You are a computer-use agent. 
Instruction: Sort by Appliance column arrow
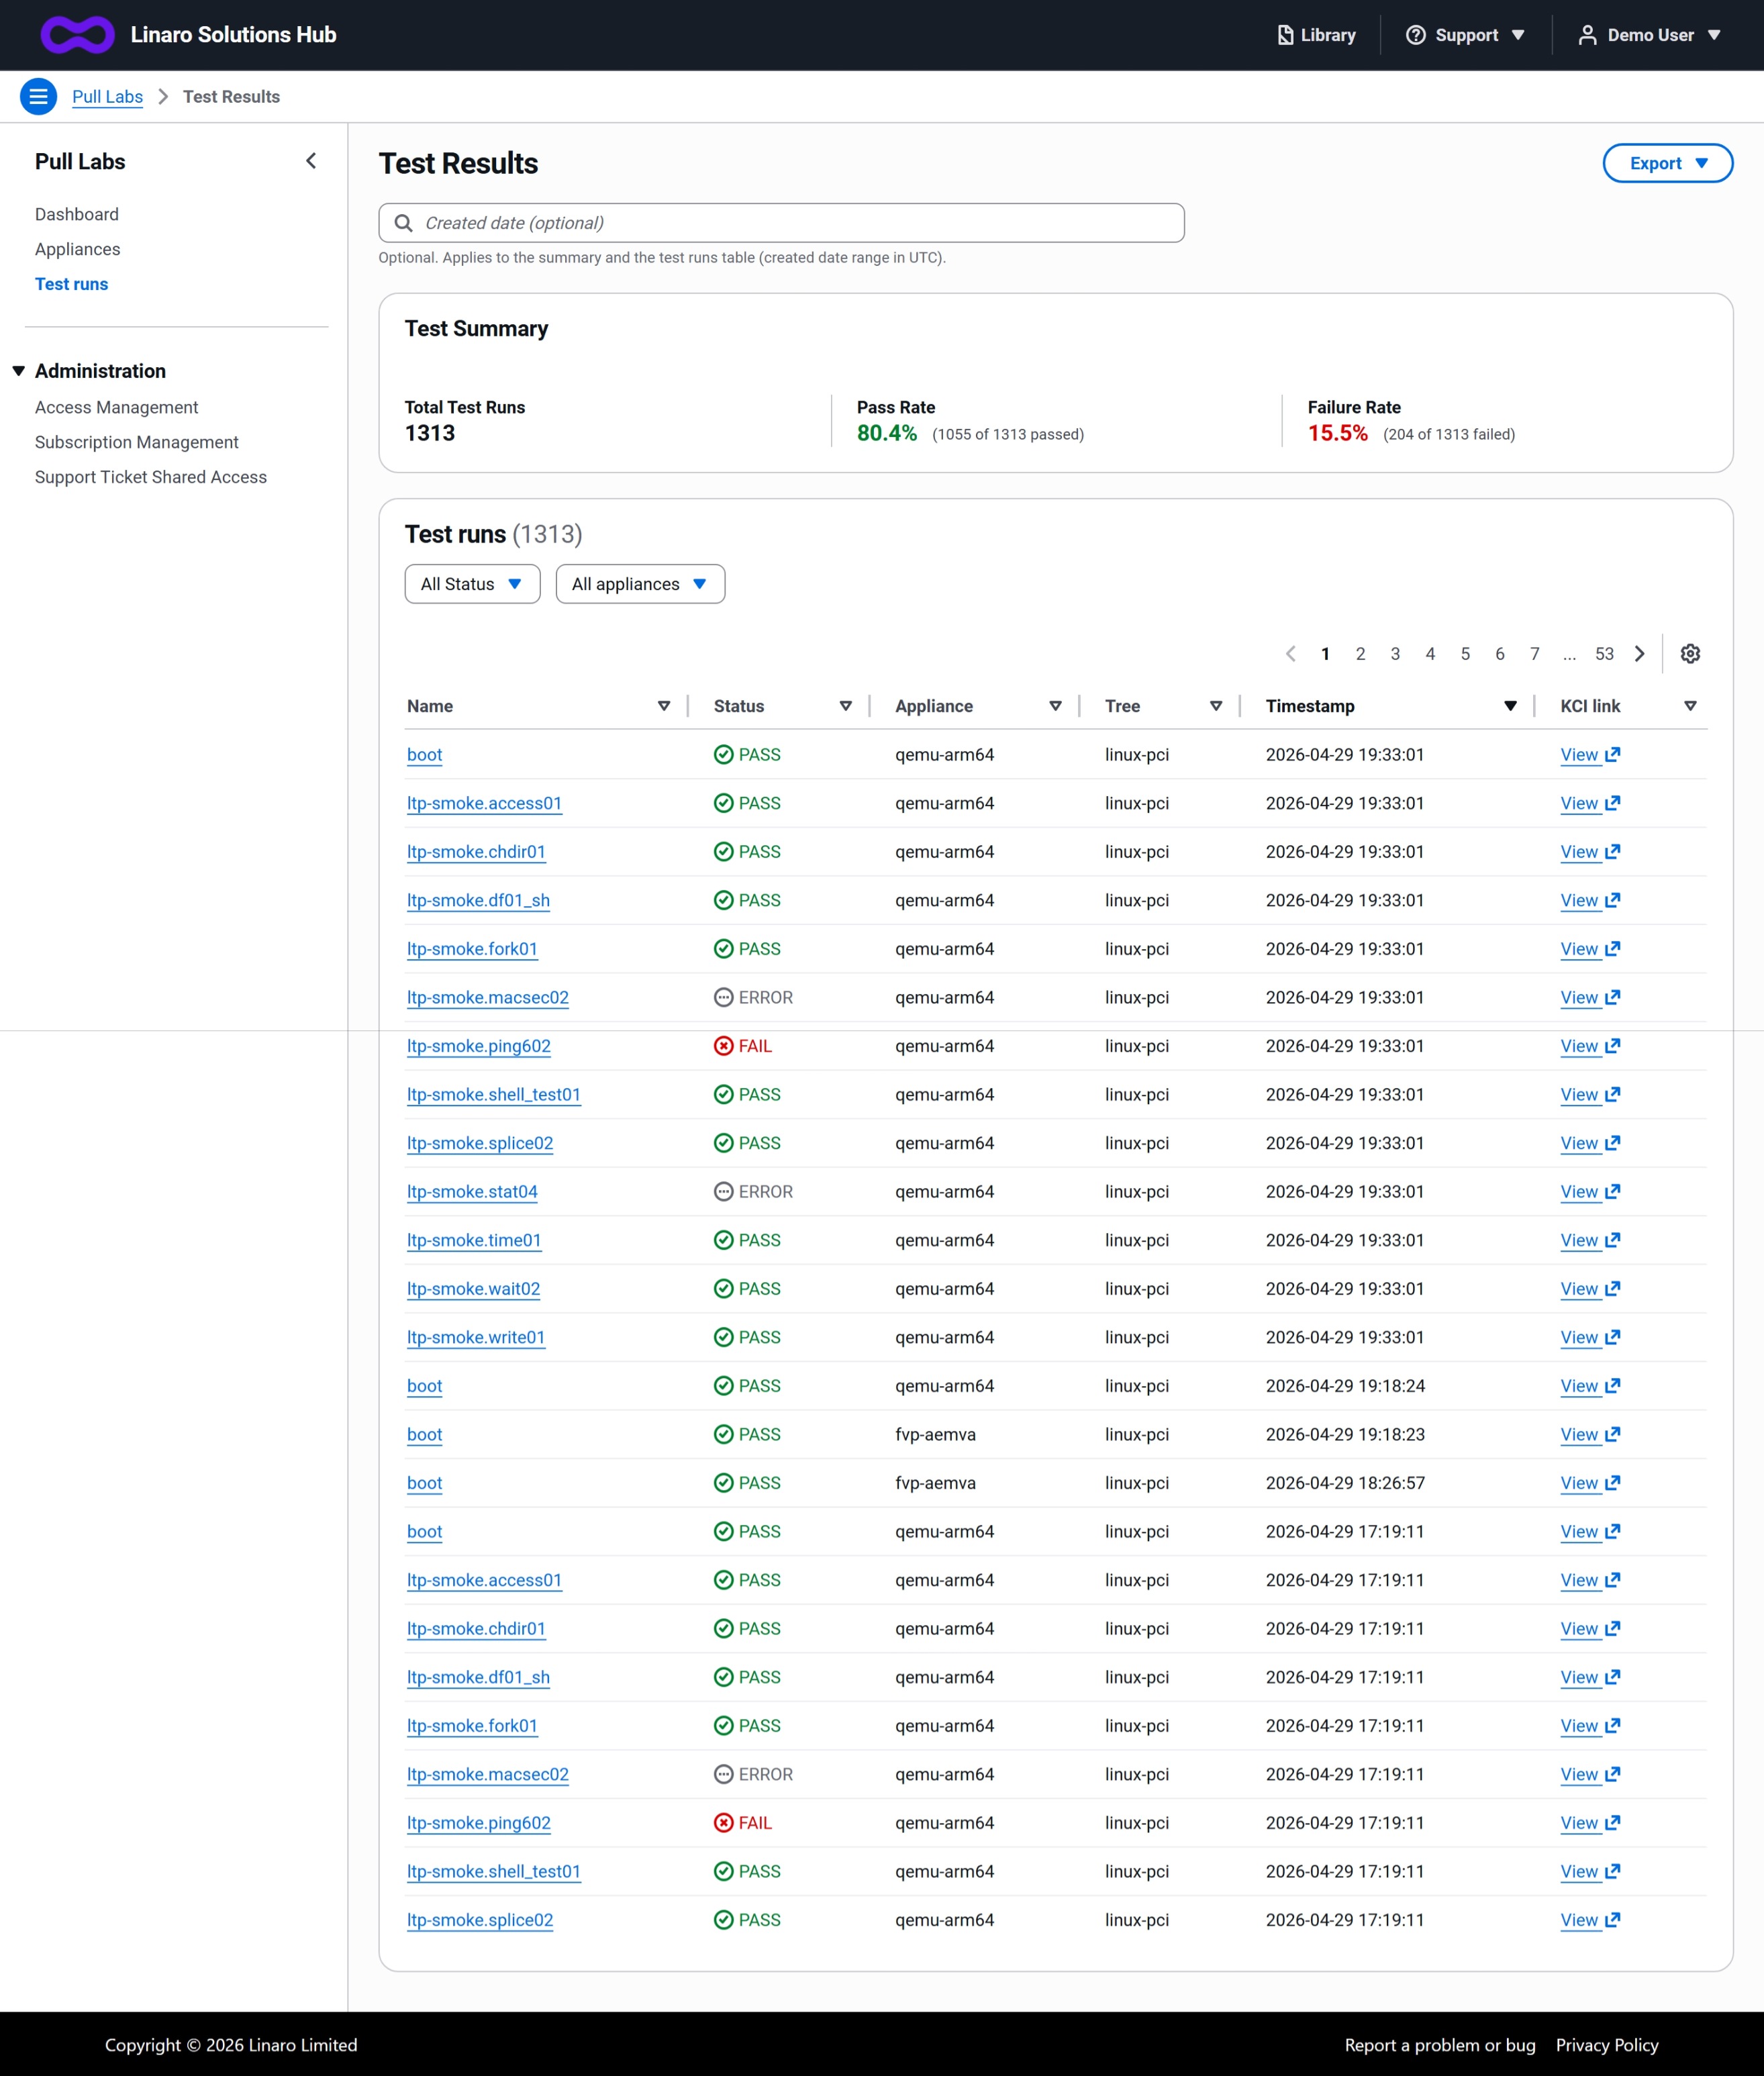(1055, 706)
